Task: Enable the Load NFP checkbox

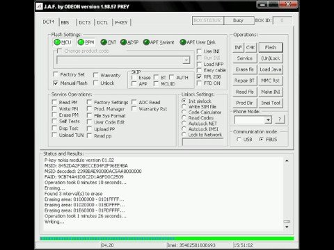Action: pyautogui.click(x=199, y=64)
